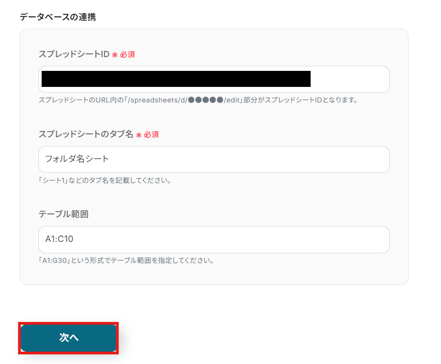Click the 必須 text next to スプレッドシートのタブ名
Image resolution: width=441 pixels, height=364 pixels.
[x=151, y=134]
